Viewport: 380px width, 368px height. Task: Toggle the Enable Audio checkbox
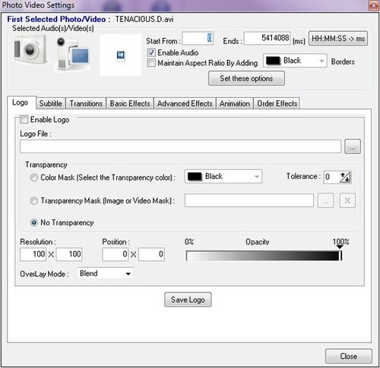pyautogui.click(x=151, y=52)
